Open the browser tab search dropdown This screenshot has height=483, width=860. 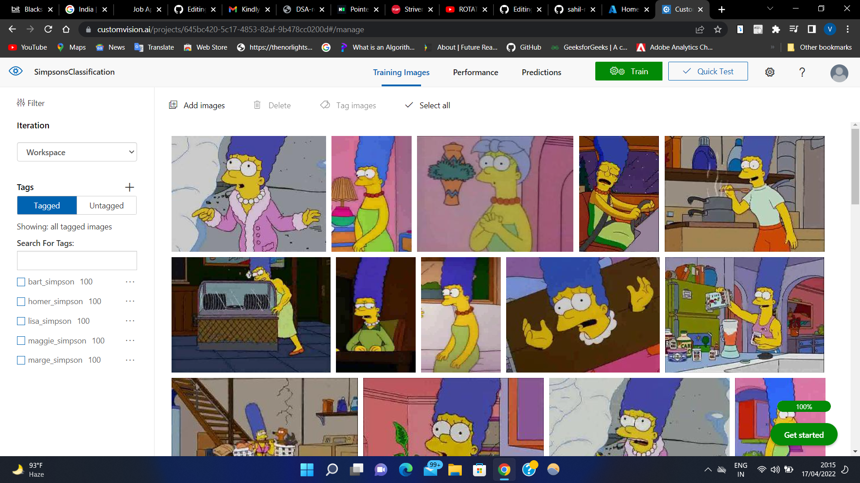click(x=770, y=9)
